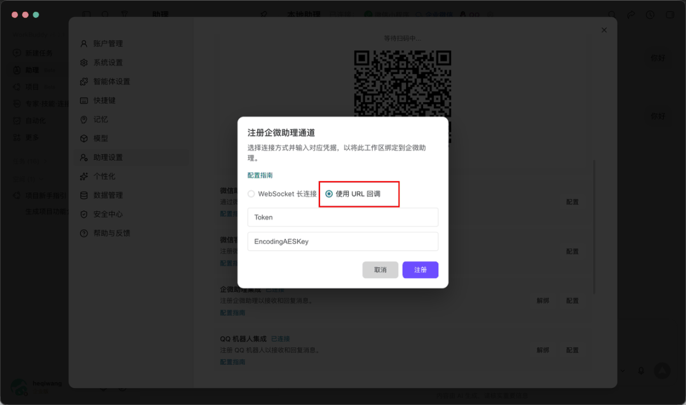
Task: Click the 更多 icon in main sidebar
Action: click(17, 137)
